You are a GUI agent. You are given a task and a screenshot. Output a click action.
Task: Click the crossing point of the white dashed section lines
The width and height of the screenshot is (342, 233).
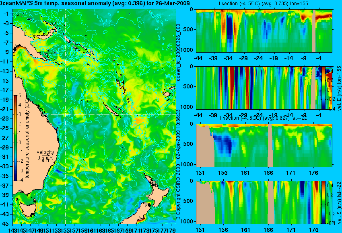(66, 114)
